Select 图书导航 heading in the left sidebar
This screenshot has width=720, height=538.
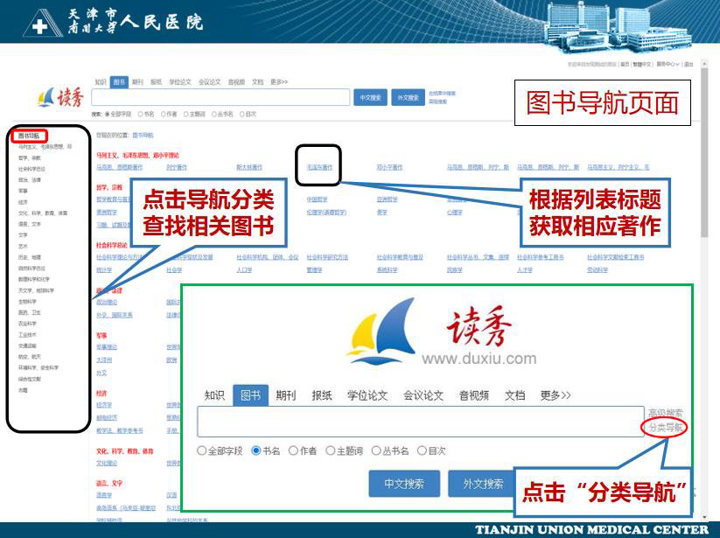[29, 136]
